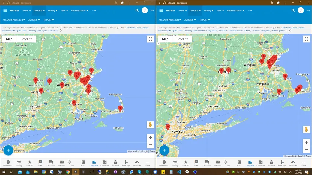
Task: Open Webmail from left window's bottom bar
Action: pyautogui.click(x=62, y=163)
